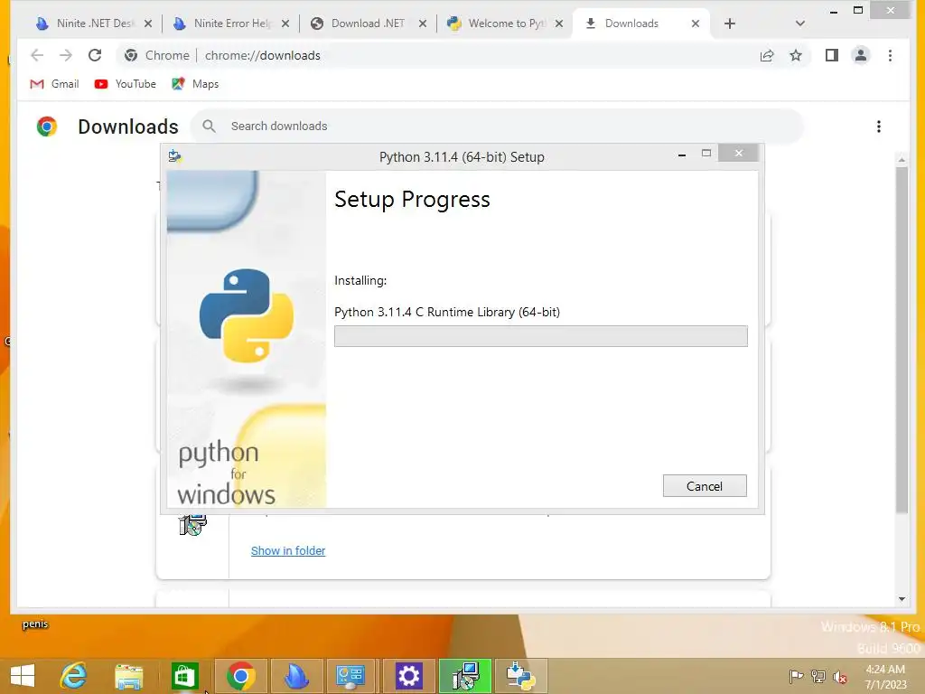
Task: Open YouTube bookmark
Action: 125,84
